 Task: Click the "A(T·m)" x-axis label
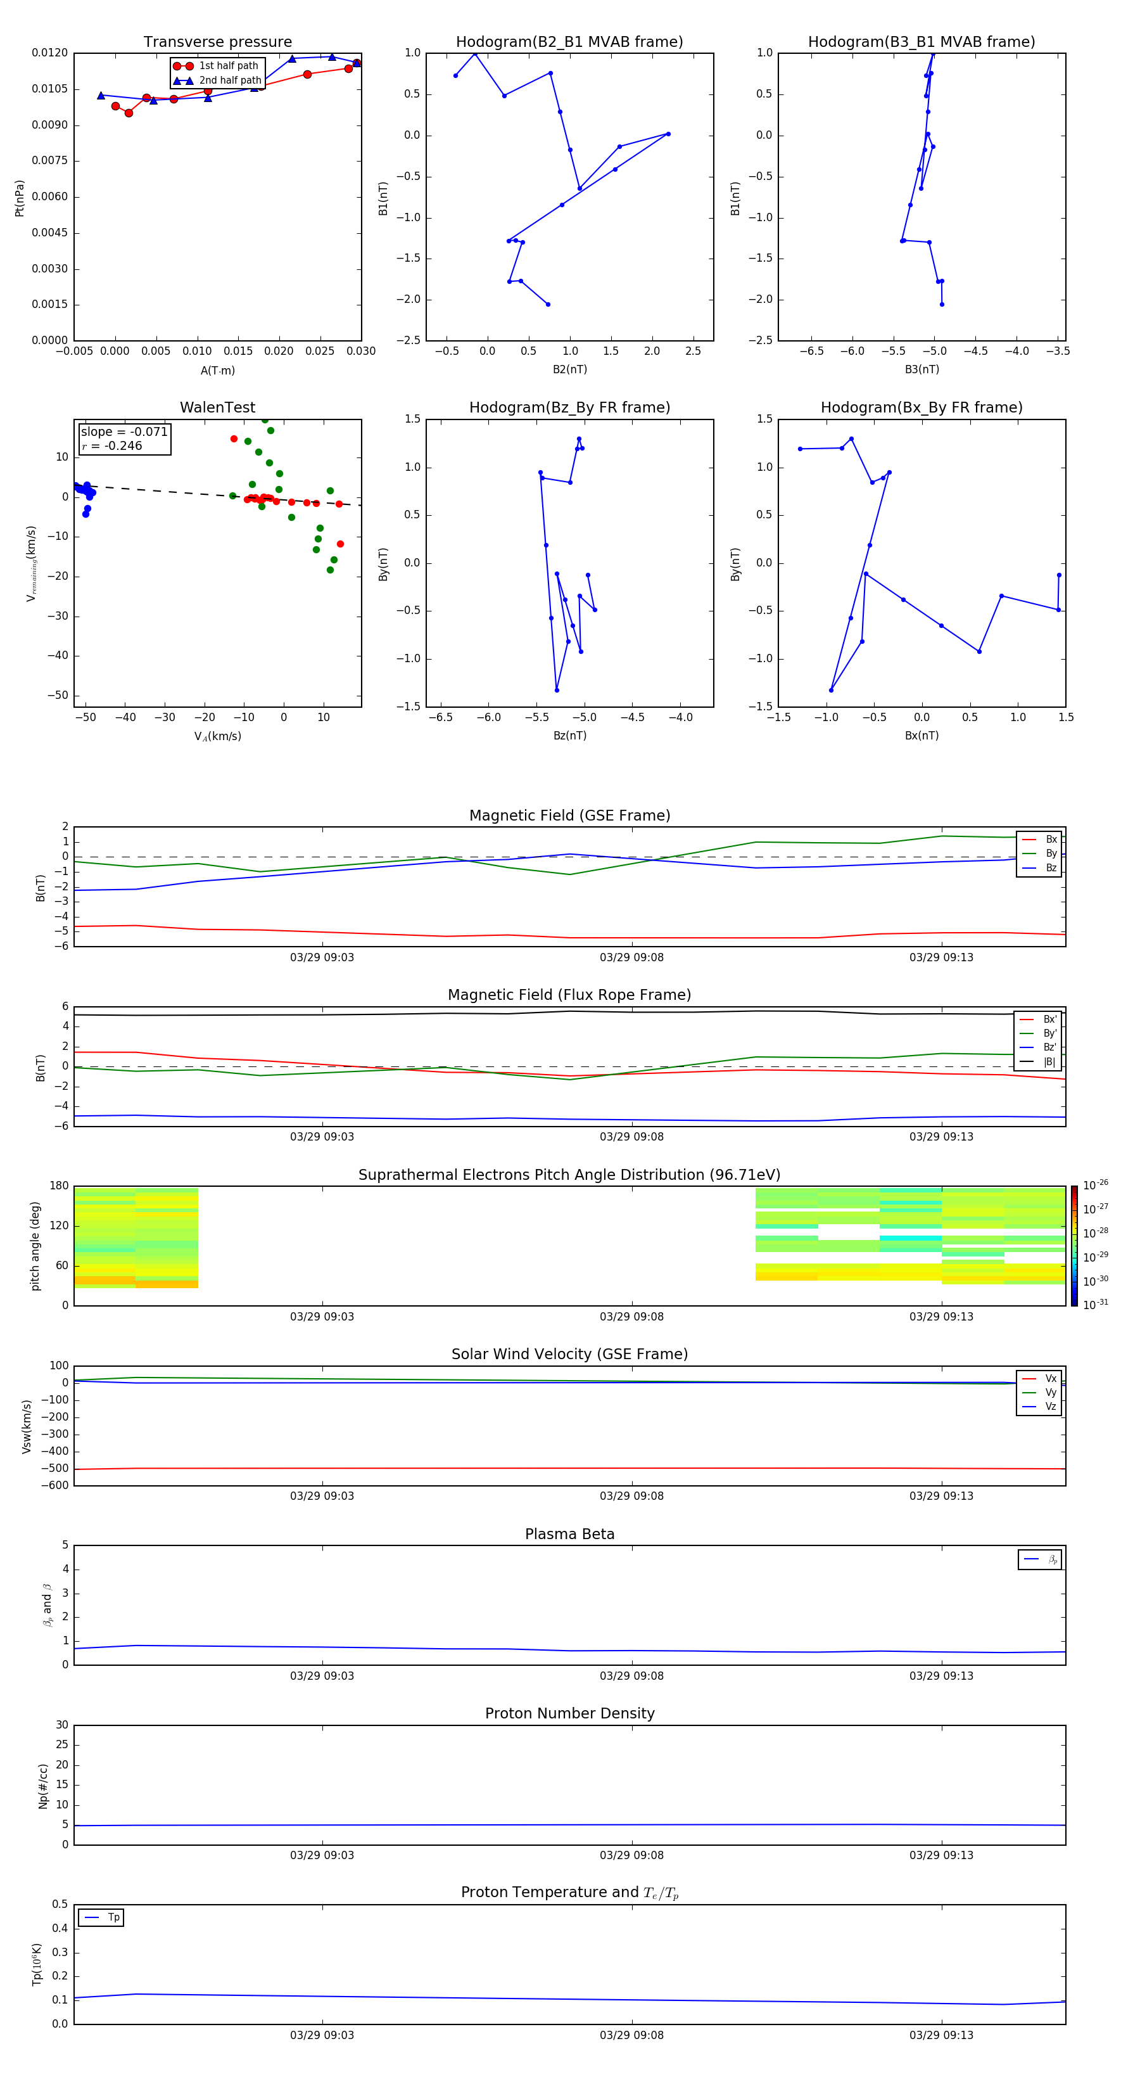(217, 371)
